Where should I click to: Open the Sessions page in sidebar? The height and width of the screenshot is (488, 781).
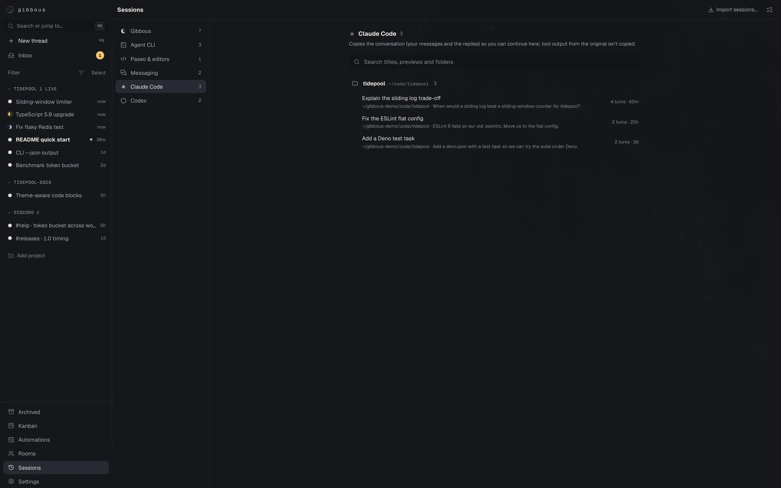56,468
